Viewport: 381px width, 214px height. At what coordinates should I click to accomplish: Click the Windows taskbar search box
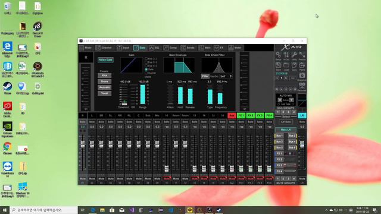point(43,210)
